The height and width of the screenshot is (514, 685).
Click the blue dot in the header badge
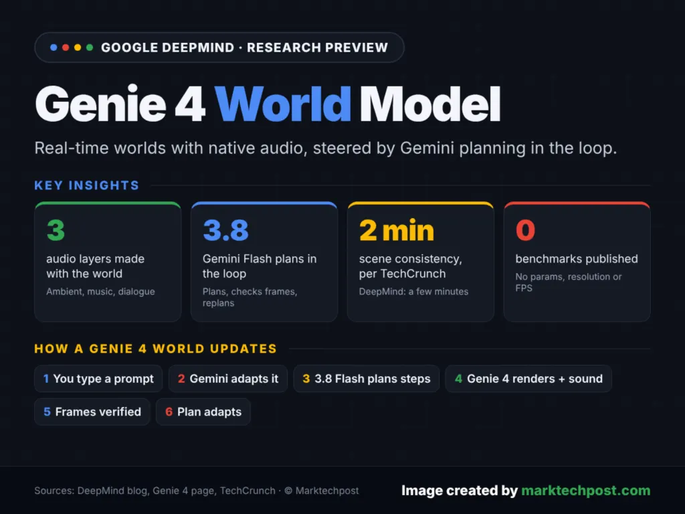pyautogui.click(x=54, y=48)
